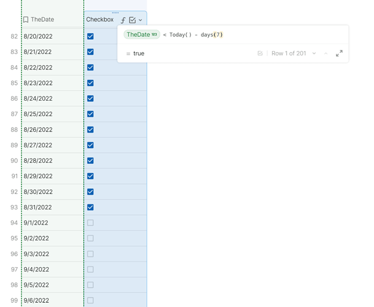Viewport: 374px width, 307px height.
Task: Click row number 88
Action: [14, 130]
